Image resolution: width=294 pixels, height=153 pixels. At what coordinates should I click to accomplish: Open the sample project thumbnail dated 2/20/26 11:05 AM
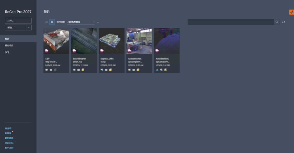(x=139, y=41)
